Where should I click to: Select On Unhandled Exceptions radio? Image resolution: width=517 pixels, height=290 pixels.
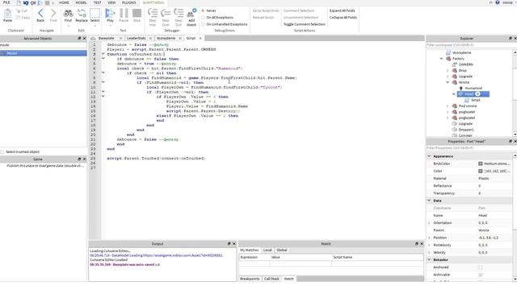[x=203, y=24]
